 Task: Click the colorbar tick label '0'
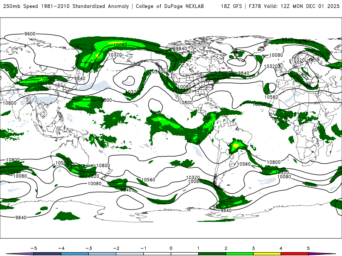coord(171,248)
